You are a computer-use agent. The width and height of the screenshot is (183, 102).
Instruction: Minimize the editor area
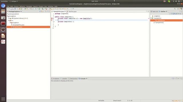pos(147,11)
